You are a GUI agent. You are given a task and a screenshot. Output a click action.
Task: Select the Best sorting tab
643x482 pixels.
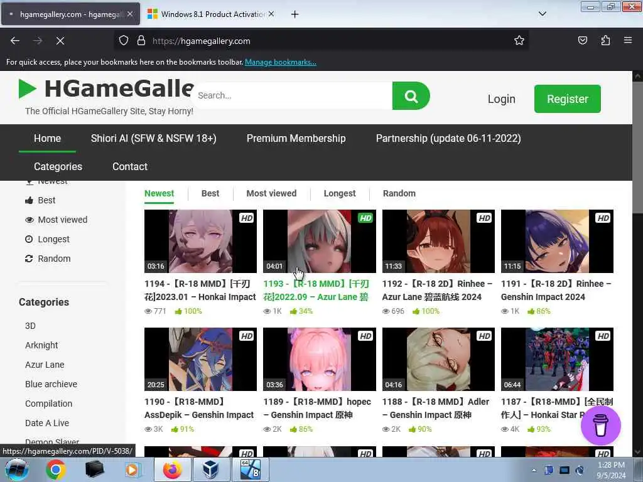coord(210,193)
